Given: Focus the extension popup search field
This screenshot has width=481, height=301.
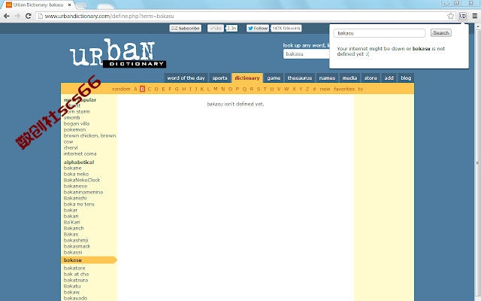Looking at the screenshot, I should click(x=380, y=33).
